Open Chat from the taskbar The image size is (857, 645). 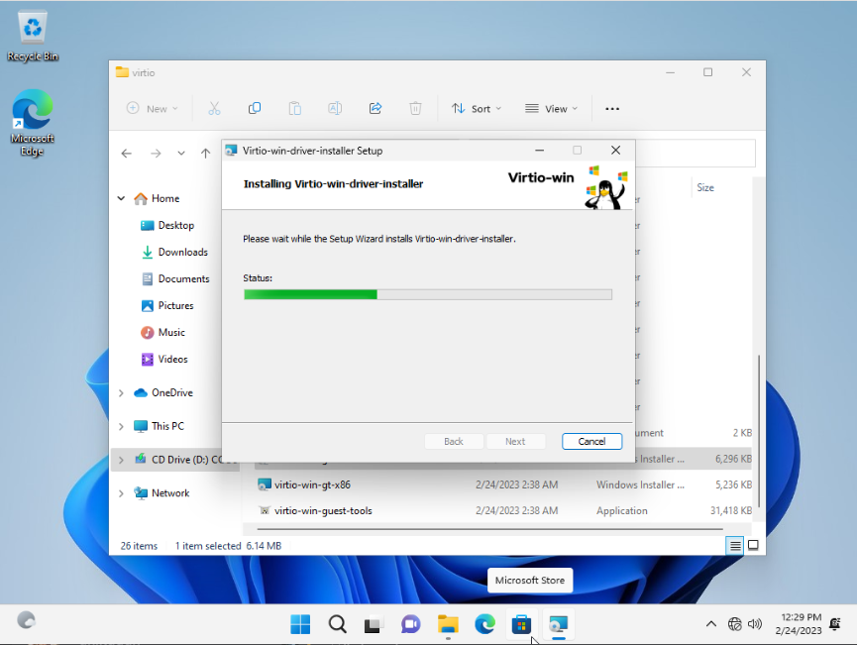(x=410, y=624)
